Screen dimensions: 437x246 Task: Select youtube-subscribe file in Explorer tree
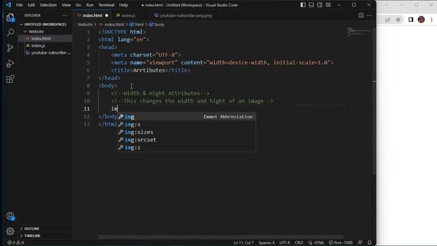click(x=45, y=53)
